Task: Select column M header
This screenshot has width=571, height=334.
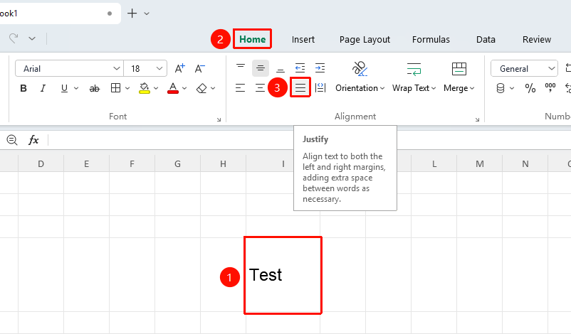Action: coord(480,164)
